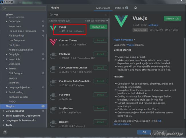Click the plugin list vertical scrollbar
Image resolution: width=186 pixels, height=138 pixels.
tap(109, 40)
